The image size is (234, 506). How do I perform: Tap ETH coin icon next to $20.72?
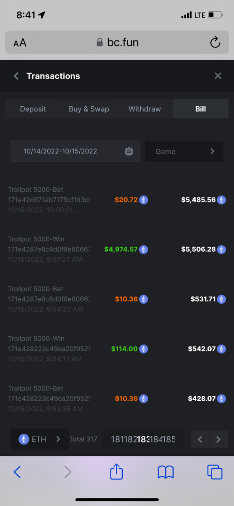[144, 200]
